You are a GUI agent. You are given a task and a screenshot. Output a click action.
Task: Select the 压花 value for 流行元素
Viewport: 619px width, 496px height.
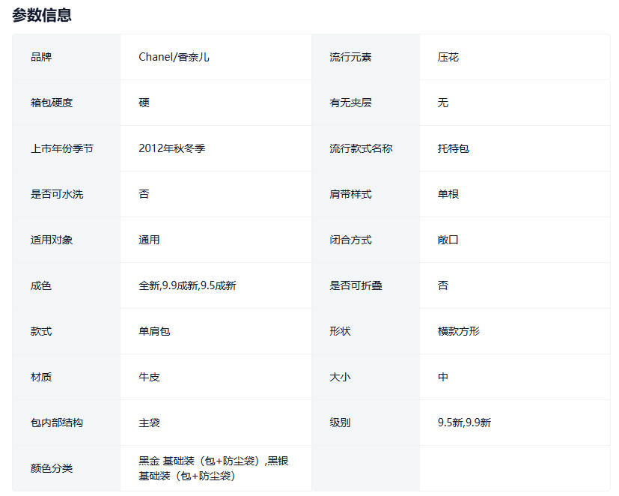click(448, 57)
